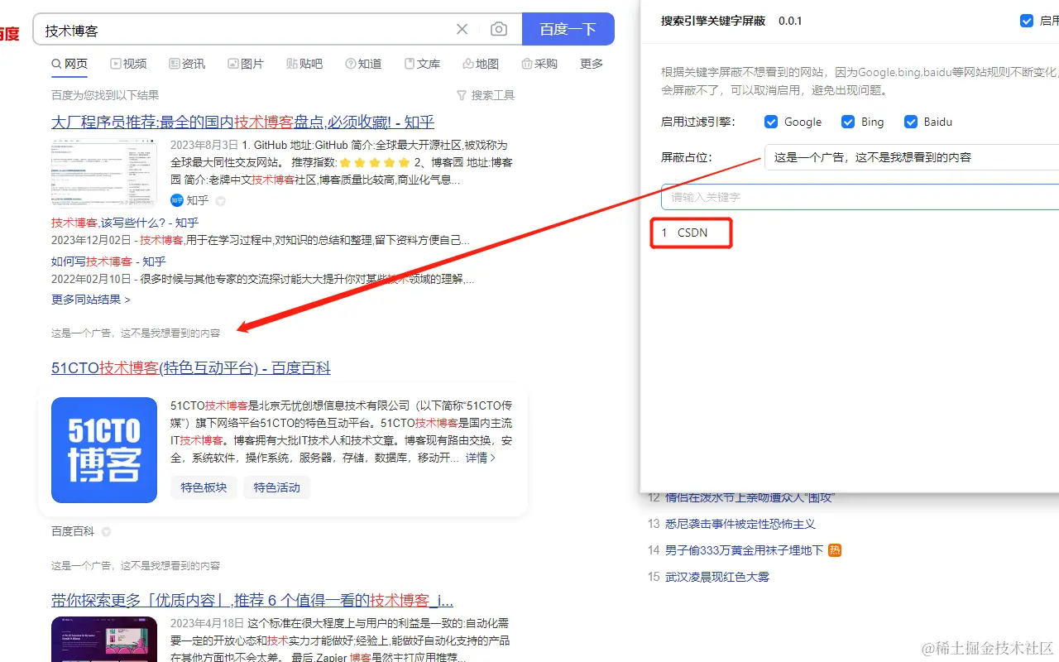This screenshot has width=1059, height=662.
Task: Uncheck the Google engine checkbox
Action: tap(771, 122)
